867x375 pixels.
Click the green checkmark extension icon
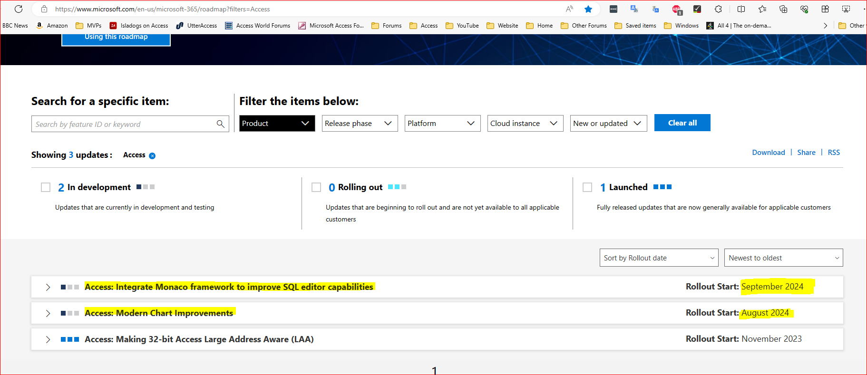pos(697,9)
